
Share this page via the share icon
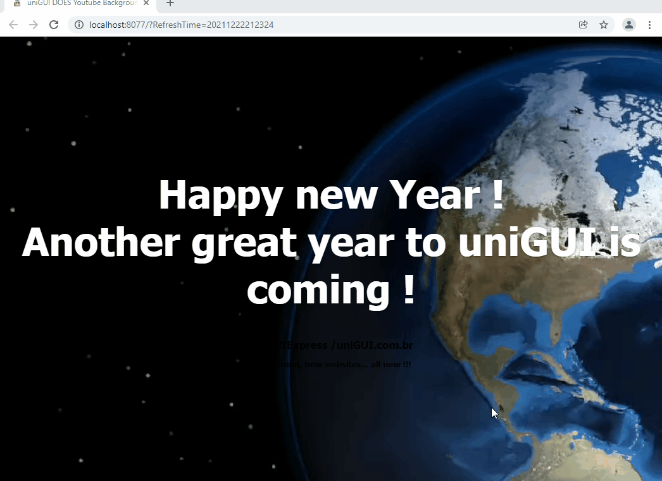(x=583, y=25)
